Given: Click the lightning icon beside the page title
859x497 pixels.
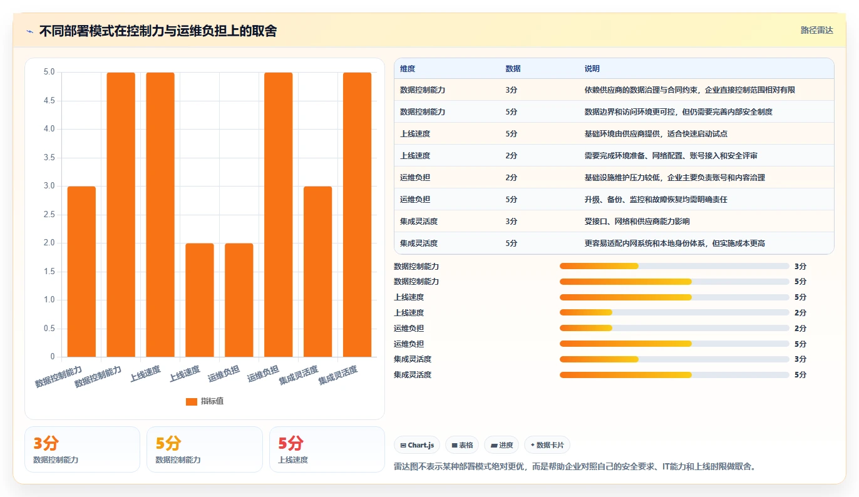Looking at the screenshot, I should pos(30,31).
